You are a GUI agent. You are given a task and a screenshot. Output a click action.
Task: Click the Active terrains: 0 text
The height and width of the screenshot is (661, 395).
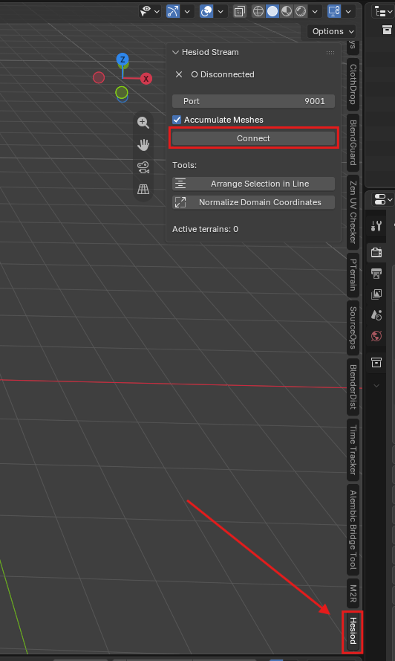point(205,229)
